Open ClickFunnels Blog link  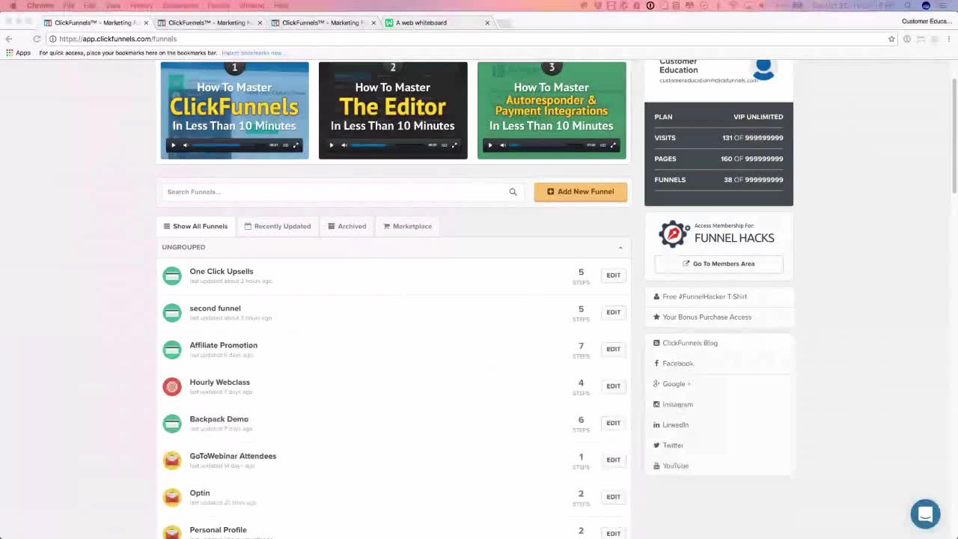coord(689,343)
